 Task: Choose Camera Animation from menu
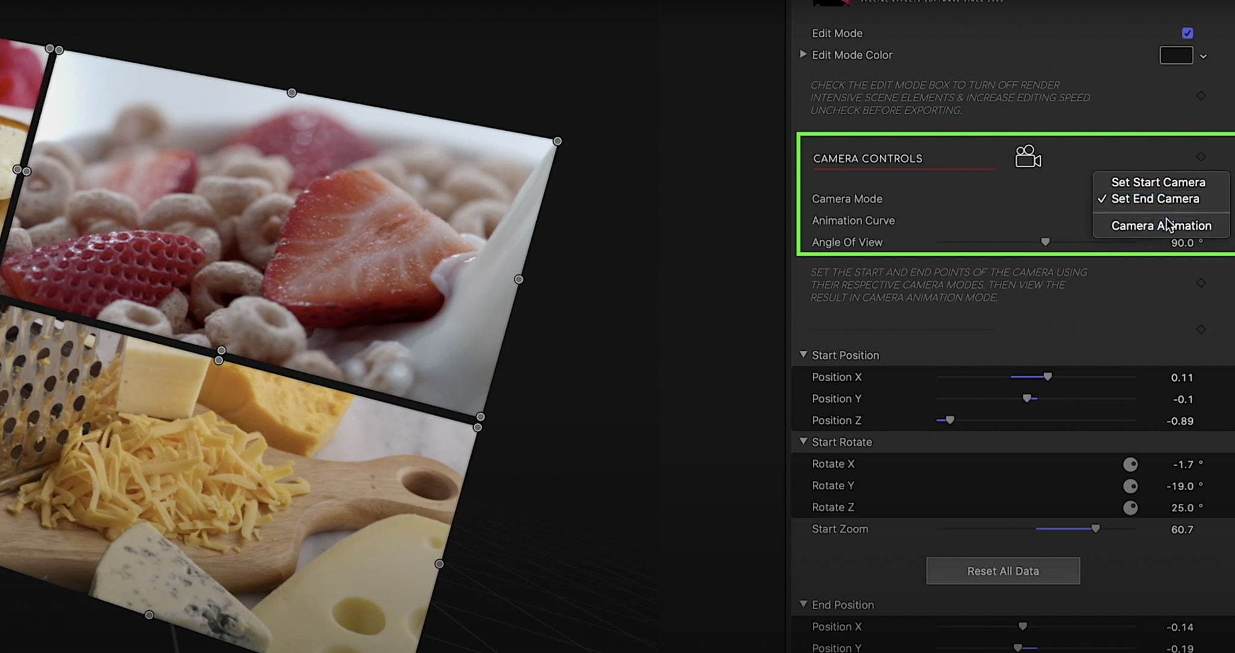[x=1161, y=226]
